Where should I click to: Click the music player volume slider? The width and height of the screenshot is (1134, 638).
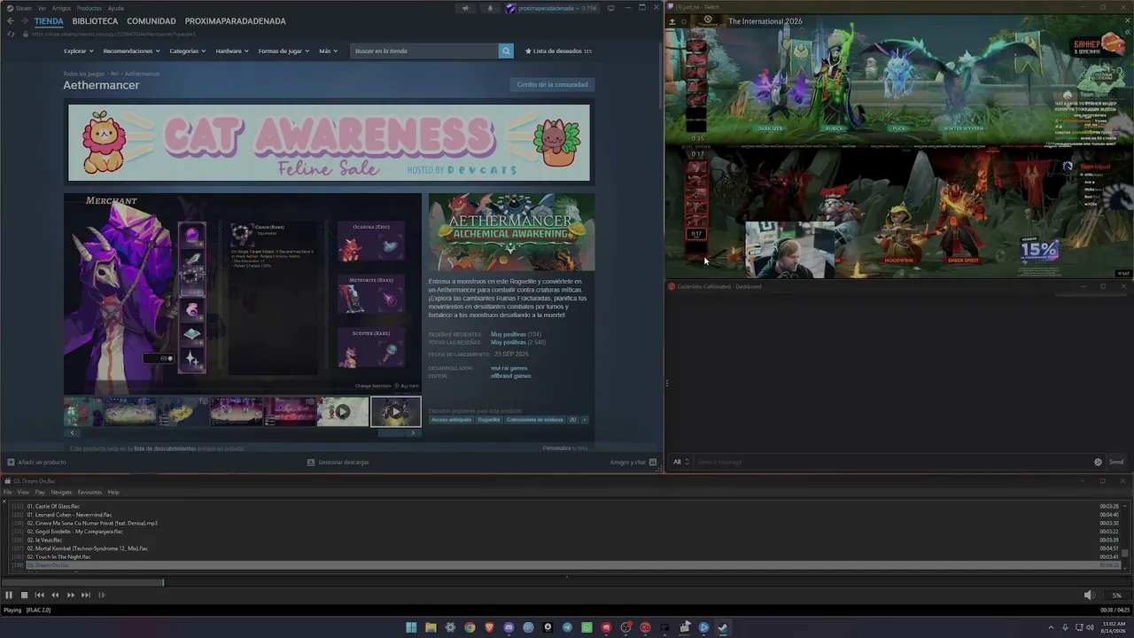pyautogui.click(x=1115, y=595)
